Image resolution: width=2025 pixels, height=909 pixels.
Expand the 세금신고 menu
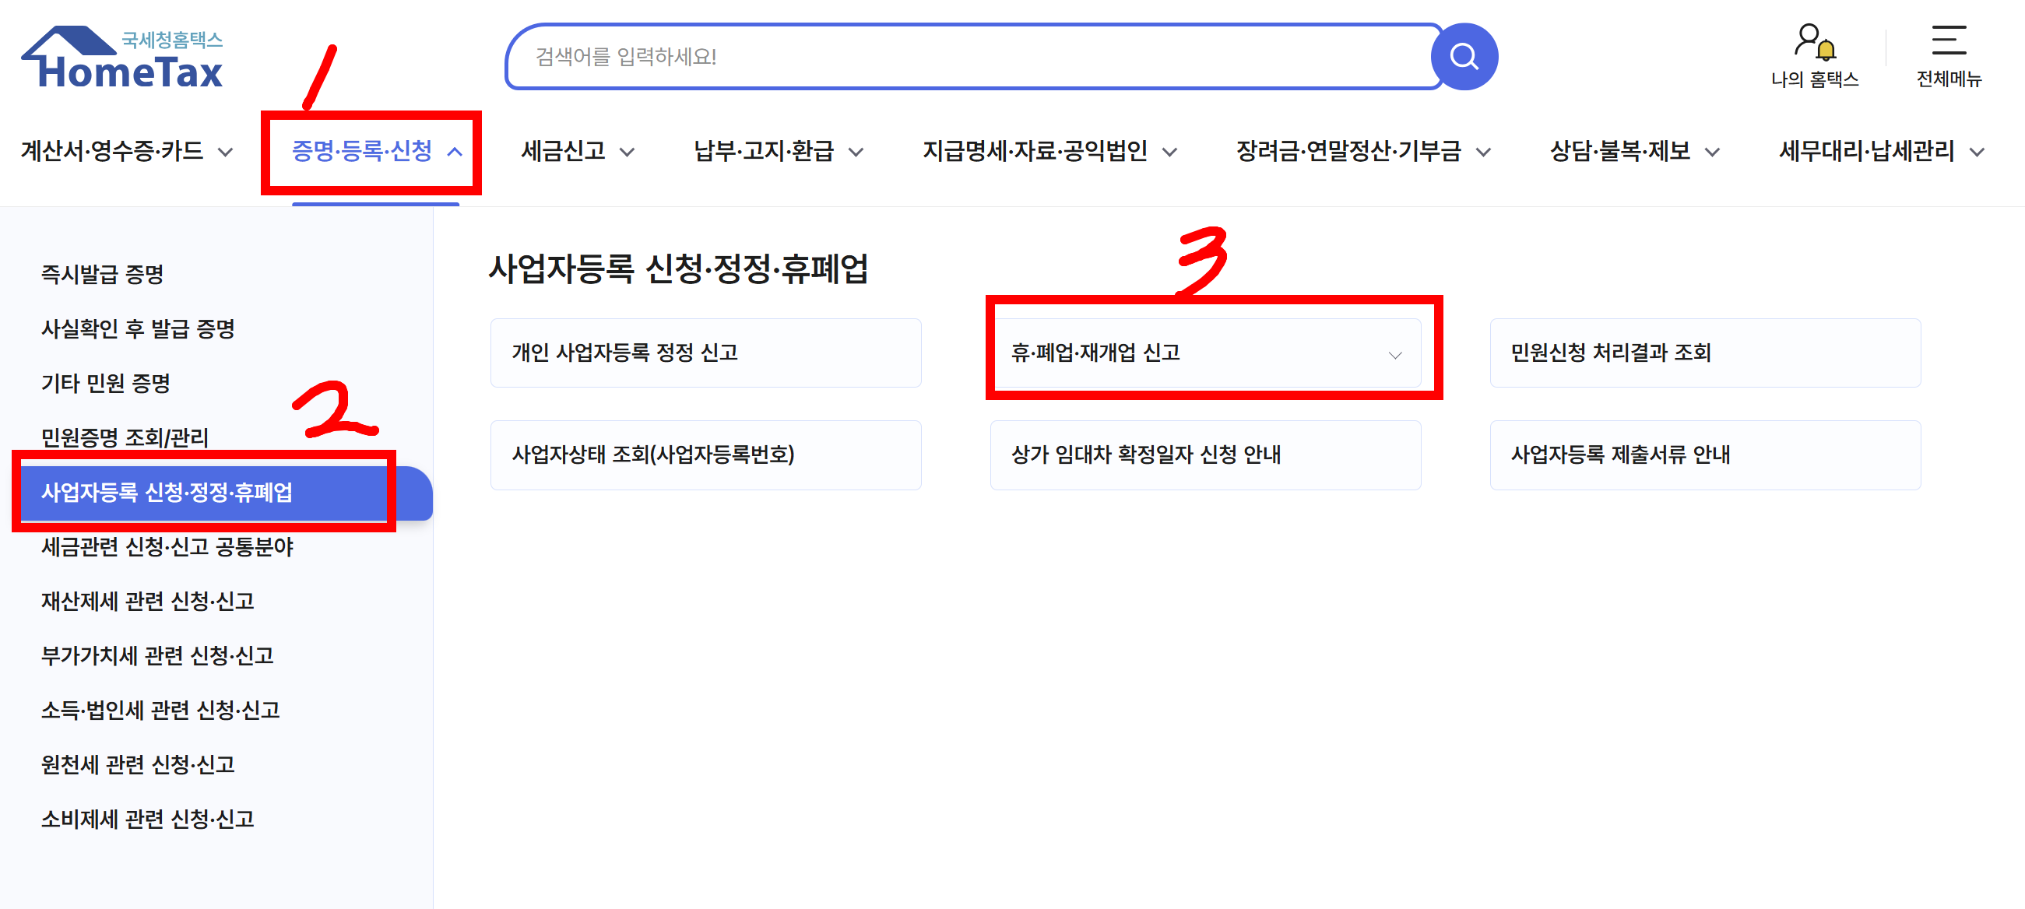[577, 151]
